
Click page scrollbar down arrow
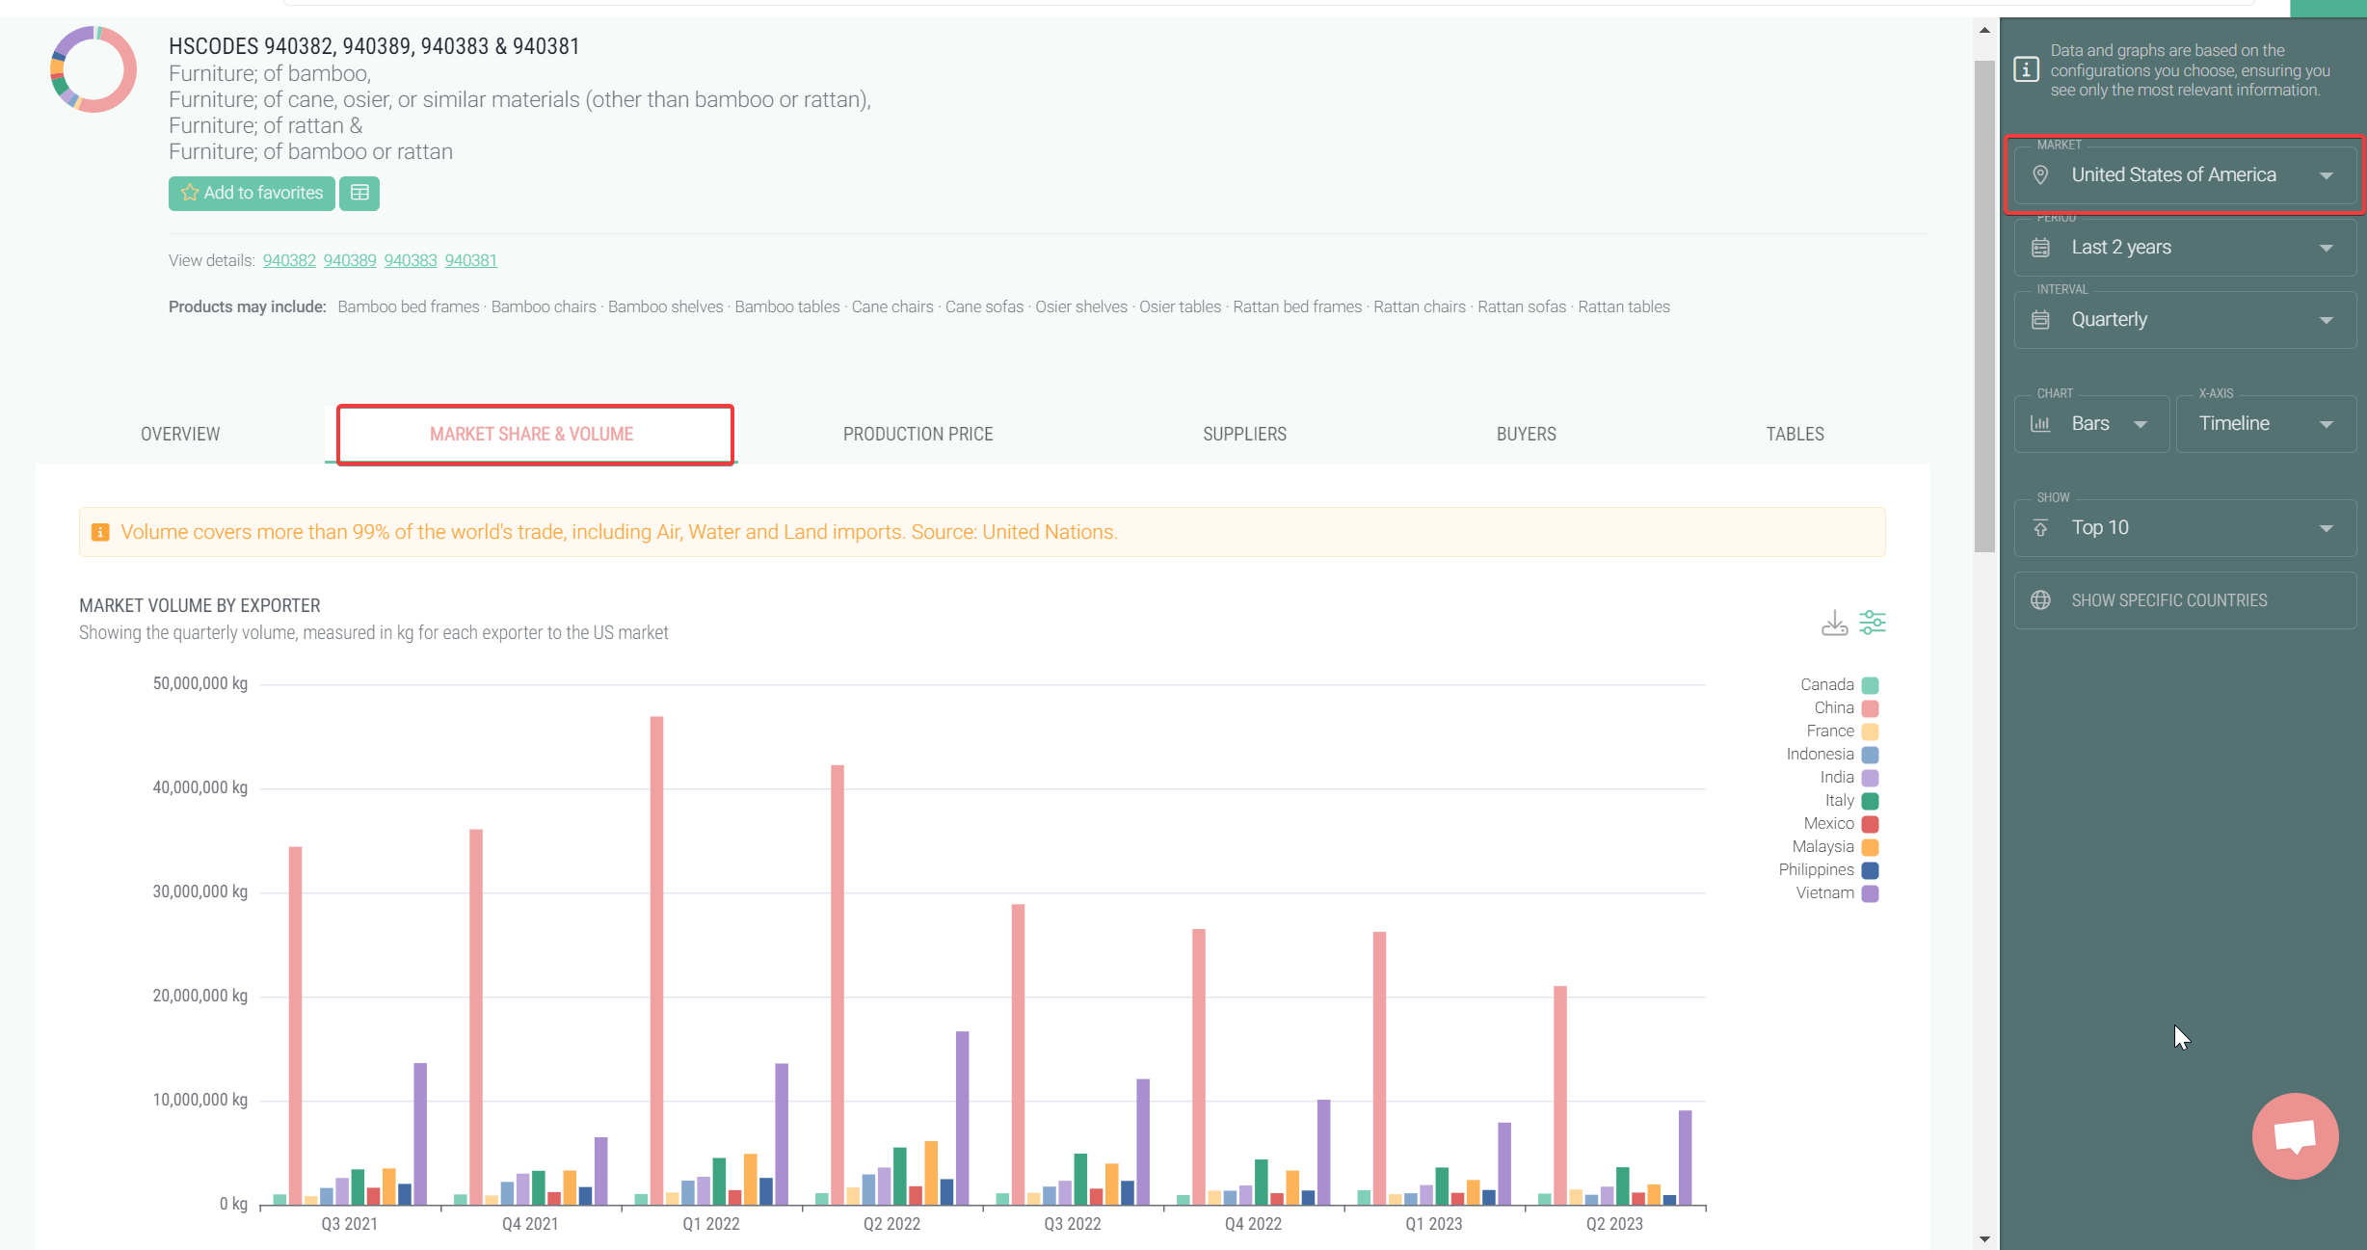(1984, 1239)
